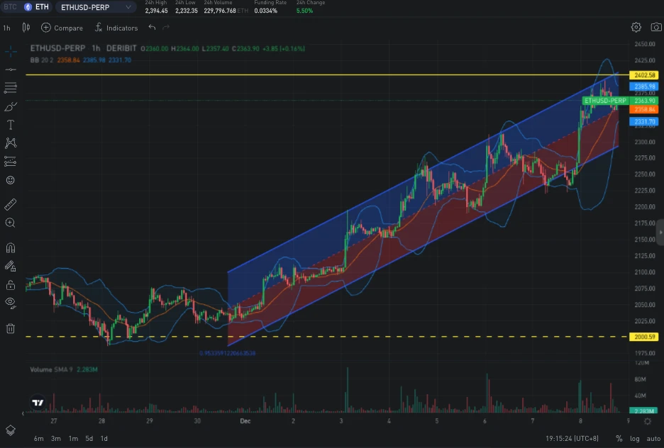The image size is (664, 448).
Task: Open the 1h timeframe selector
Action: click(7, 28)
